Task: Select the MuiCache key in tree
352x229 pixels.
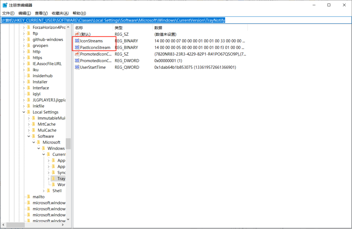Action: pyautogui.click(x=46, y=130)
